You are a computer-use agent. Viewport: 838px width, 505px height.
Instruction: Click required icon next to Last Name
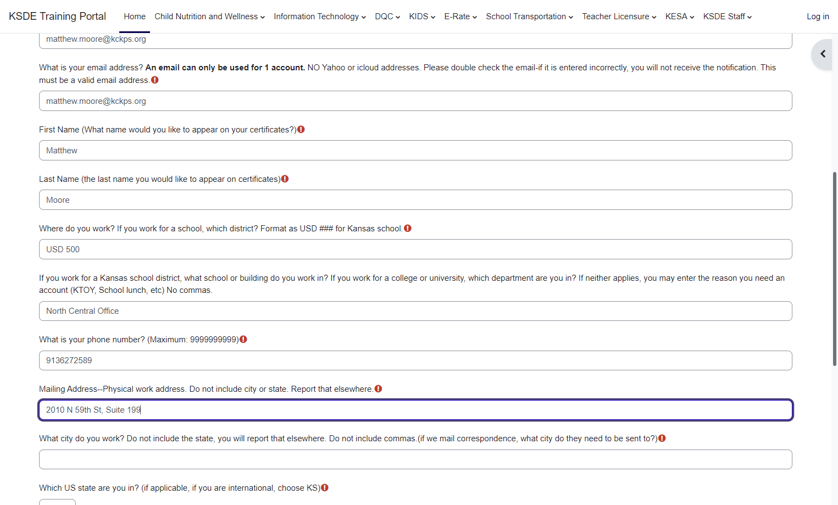click(285, 179)
